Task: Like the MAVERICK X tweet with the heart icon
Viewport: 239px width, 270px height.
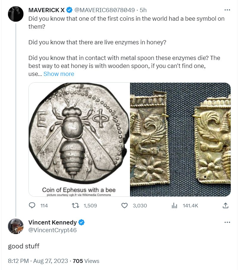Action: (x=125, y=205)
